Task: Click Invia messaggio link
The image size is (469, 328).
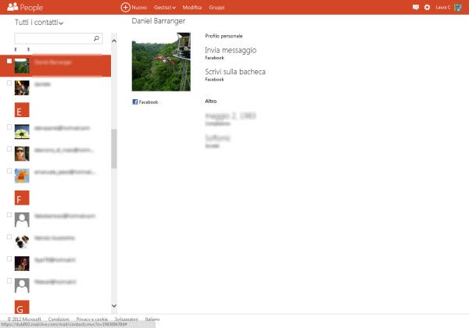Action: point(231,50)
